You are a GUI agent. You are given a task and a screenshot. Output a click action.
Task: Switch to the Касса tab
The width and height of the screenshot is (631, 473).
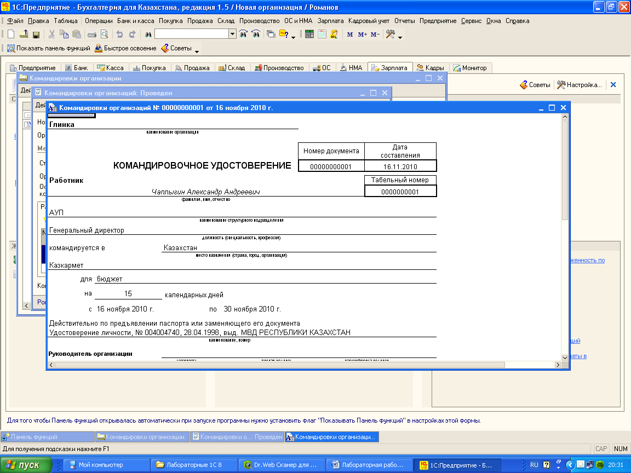point(111,68)
